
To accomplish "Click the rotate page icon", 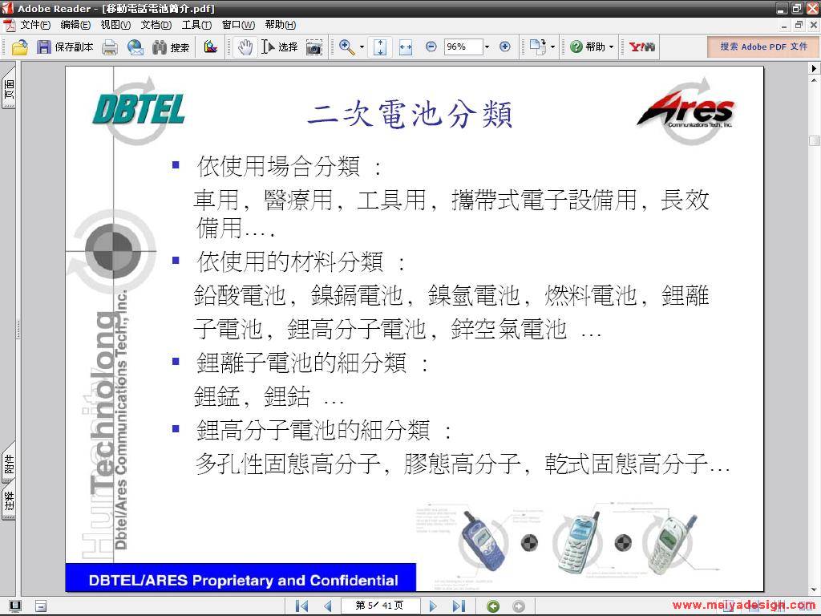I will coord(537,47).
